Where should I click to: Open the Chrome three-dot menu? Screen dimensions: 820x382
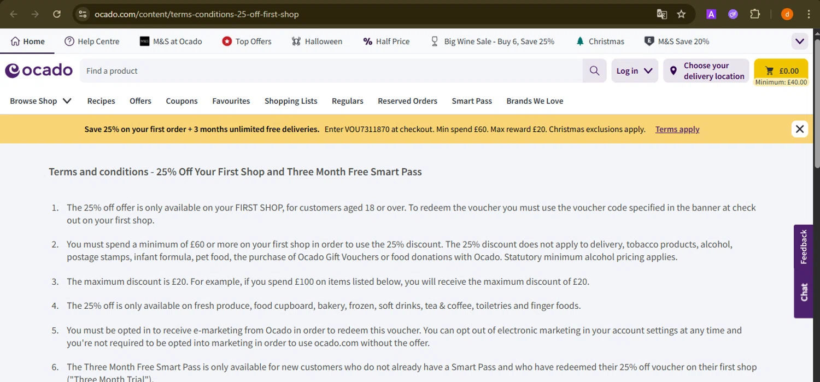point(809,14)
